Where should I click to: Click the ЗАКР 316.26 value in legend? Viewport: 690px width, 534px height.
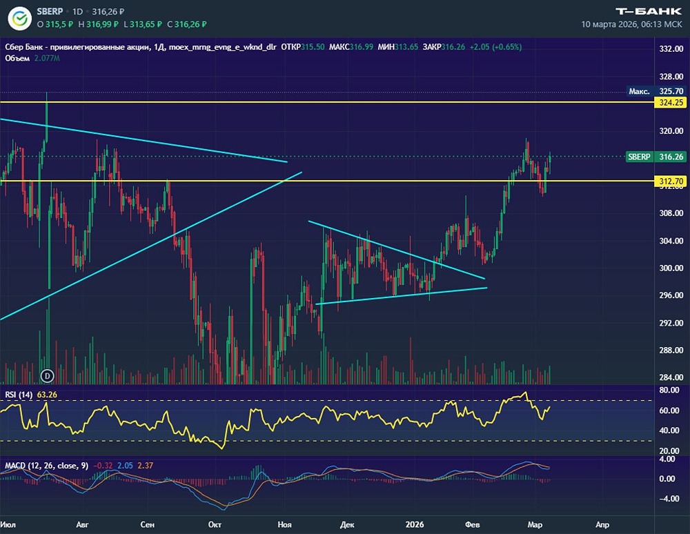click(444, 47)
